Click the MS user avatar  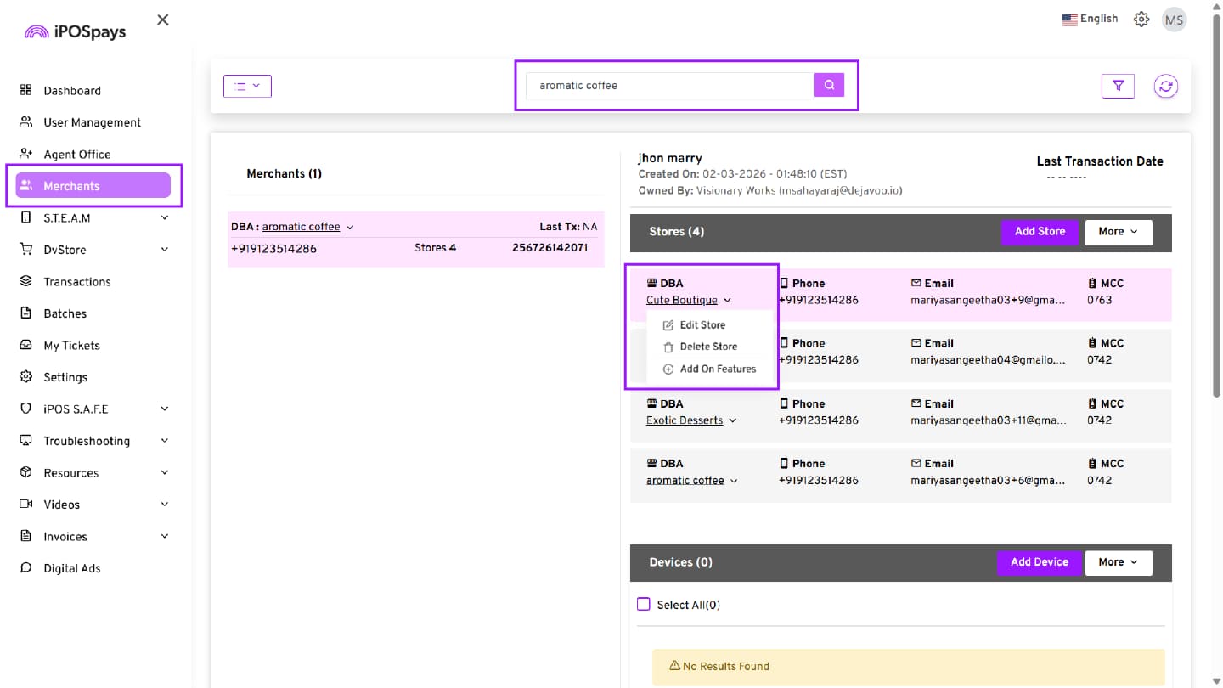tap(1174, 20)
